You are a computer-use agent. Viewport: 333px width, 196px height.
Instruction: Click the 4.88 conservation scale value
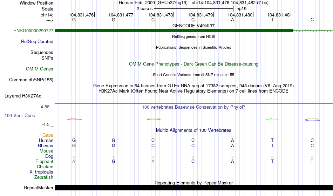(x=45, y=107)
